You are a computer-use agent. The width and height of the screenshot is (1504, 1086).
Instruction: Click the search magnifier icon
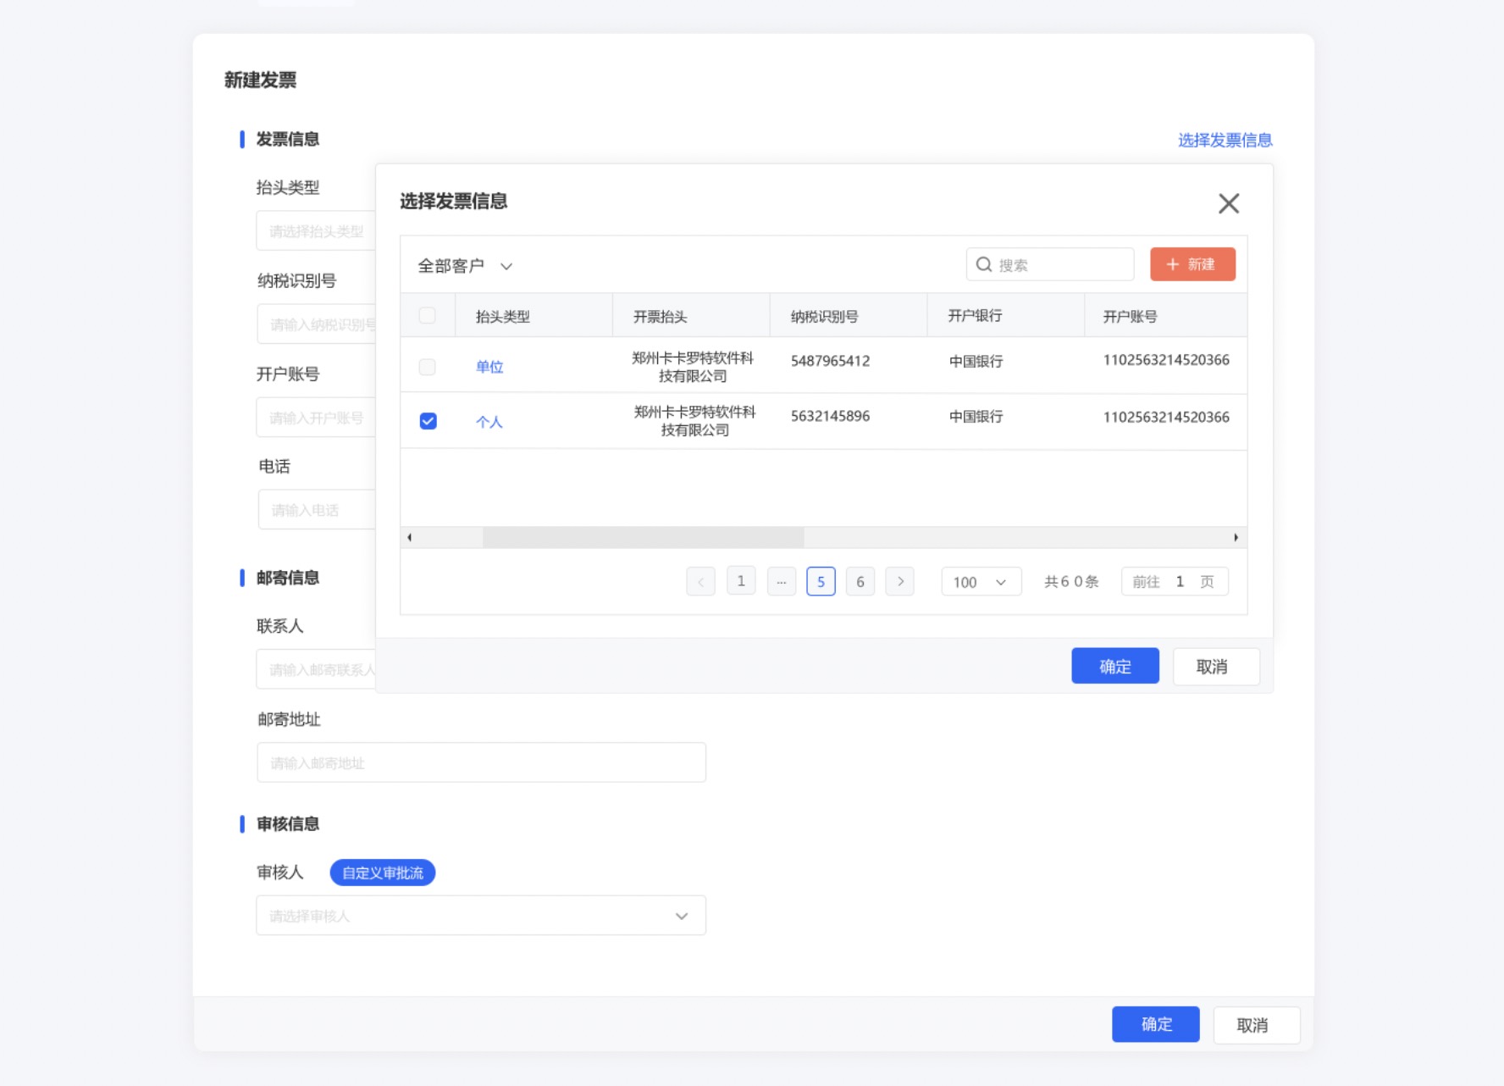(x=983, y=265)
